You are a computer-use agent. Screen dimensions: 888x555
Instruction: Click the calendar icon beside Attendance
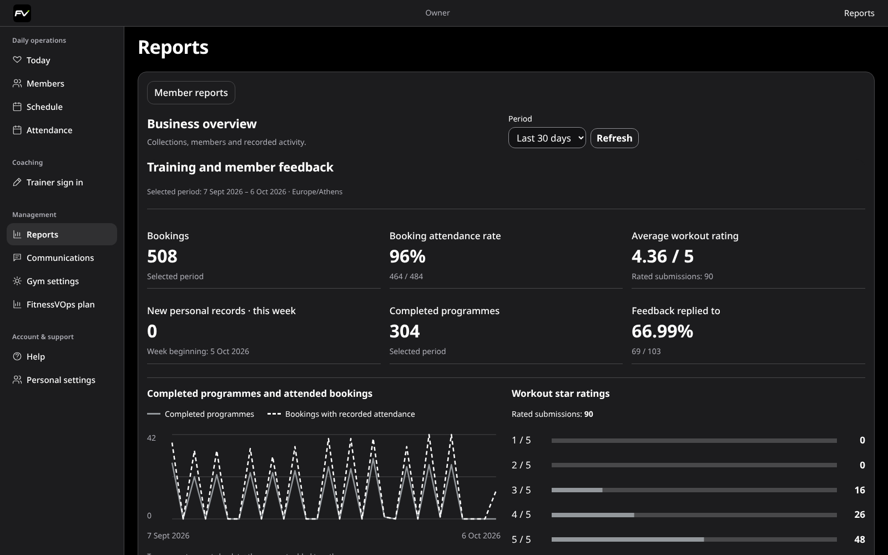point(17,130)
